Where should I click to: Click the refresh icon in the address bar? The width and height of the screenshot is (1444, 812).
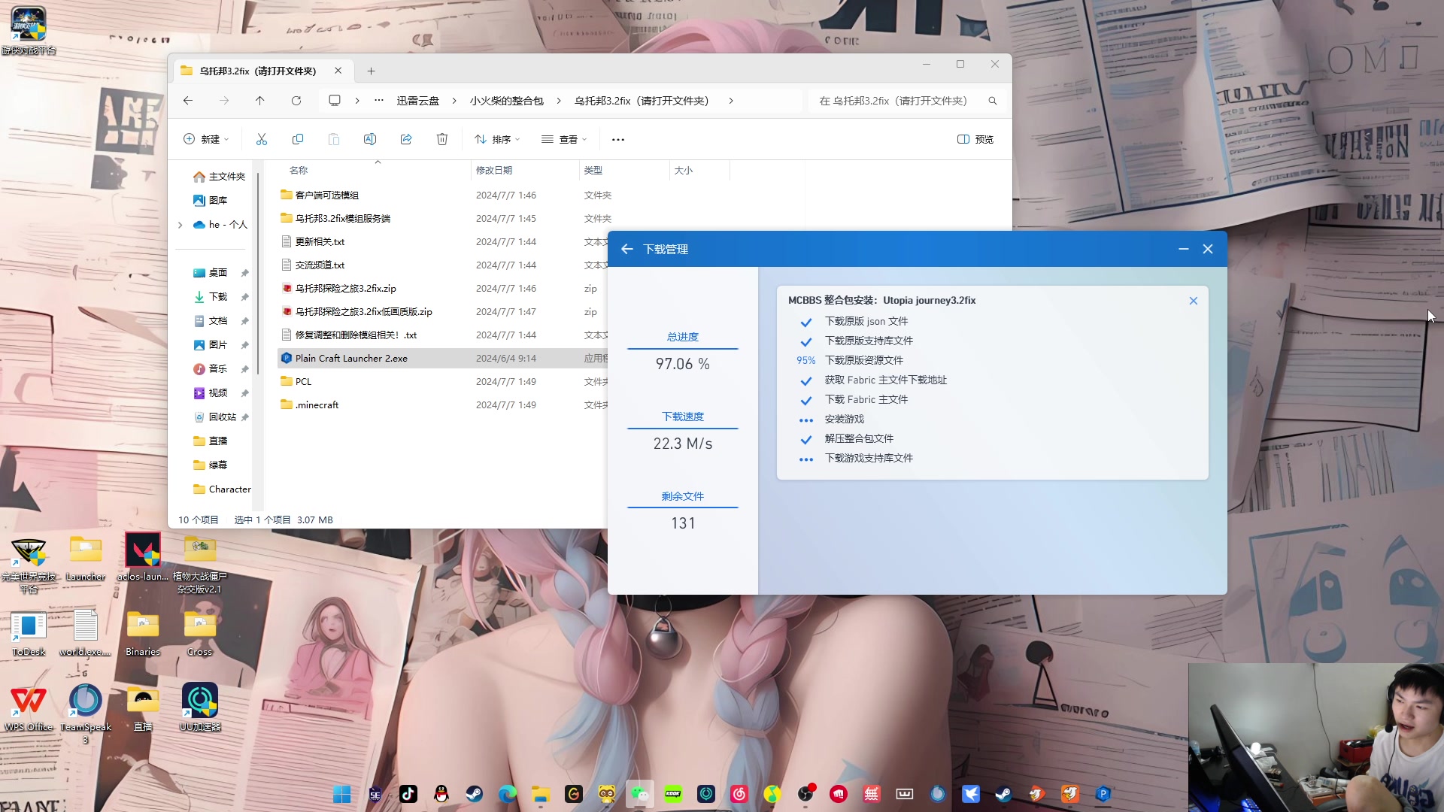point(296,101)
